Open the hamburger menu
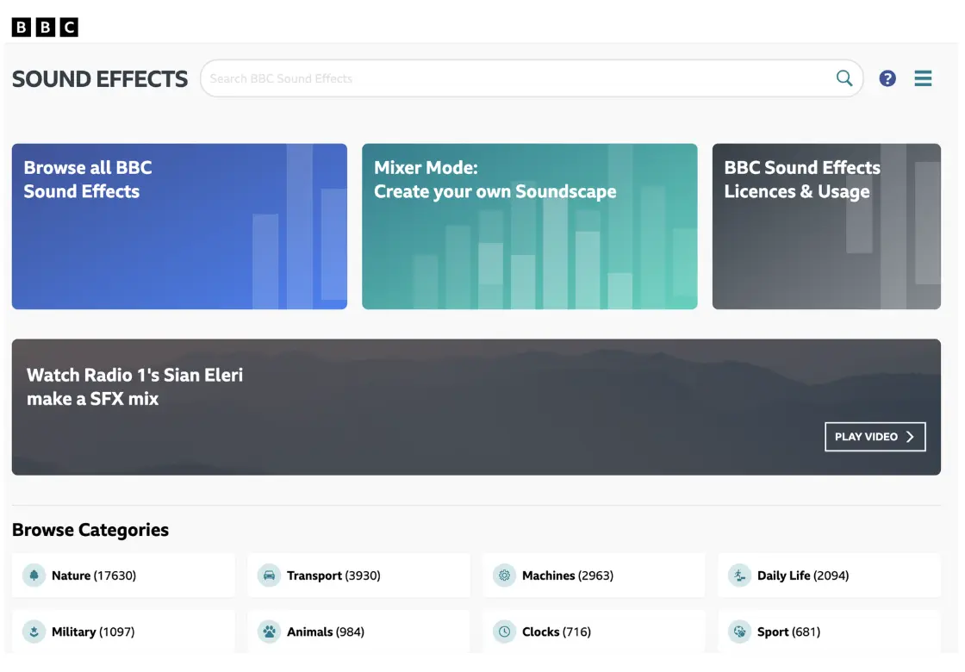 tap(923, 78)
